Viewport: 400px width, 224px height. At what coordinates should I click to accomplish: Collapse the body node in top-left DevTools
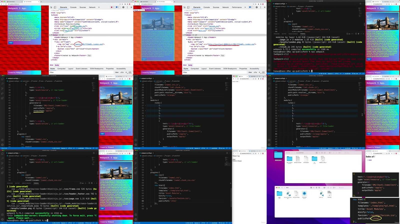click(52, 35)
